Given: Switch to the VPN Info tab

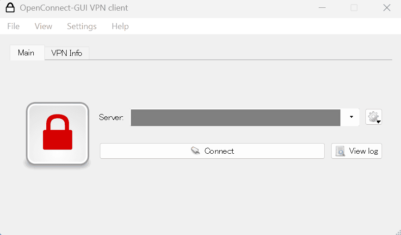Looking at the screenshot, I should pos(67,53).
